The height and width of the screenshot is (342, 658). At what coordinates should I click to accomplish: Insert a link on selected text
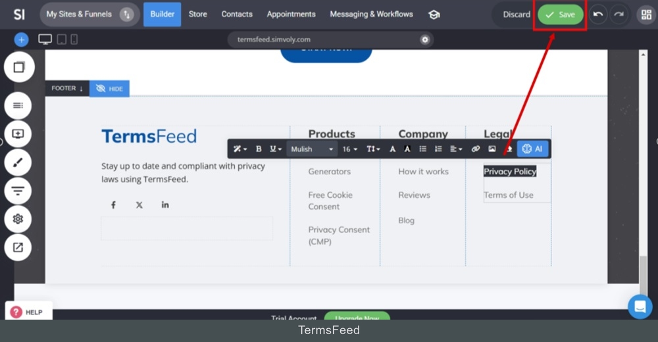[475, 149]
